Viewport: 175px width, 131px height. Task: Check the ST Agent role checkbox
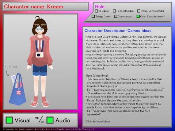[96, 11]
